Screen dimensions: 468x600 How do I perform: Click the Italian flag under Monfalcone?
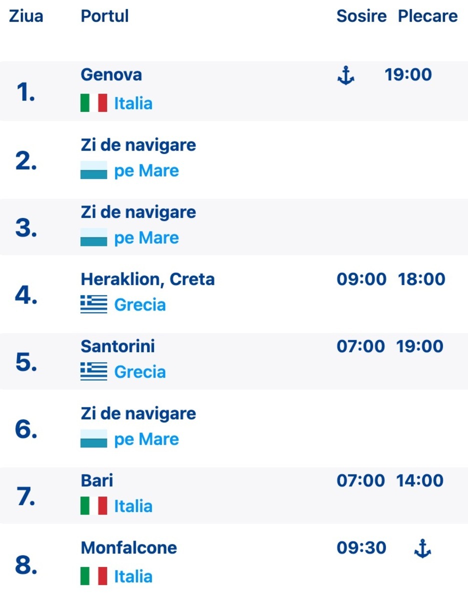[94, 576]
